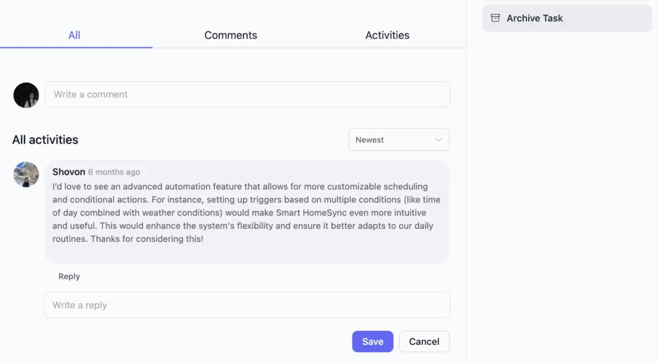658x363 pixels.
Task: Expand sorting via the chevron arrow
Action: tap(438, 140)
